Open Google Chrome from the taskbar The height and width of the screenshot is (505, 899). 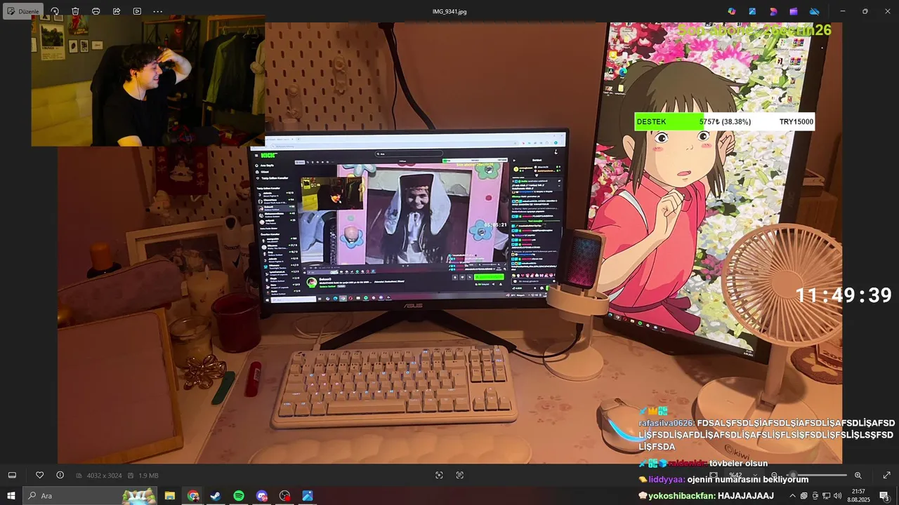[192, 496]
